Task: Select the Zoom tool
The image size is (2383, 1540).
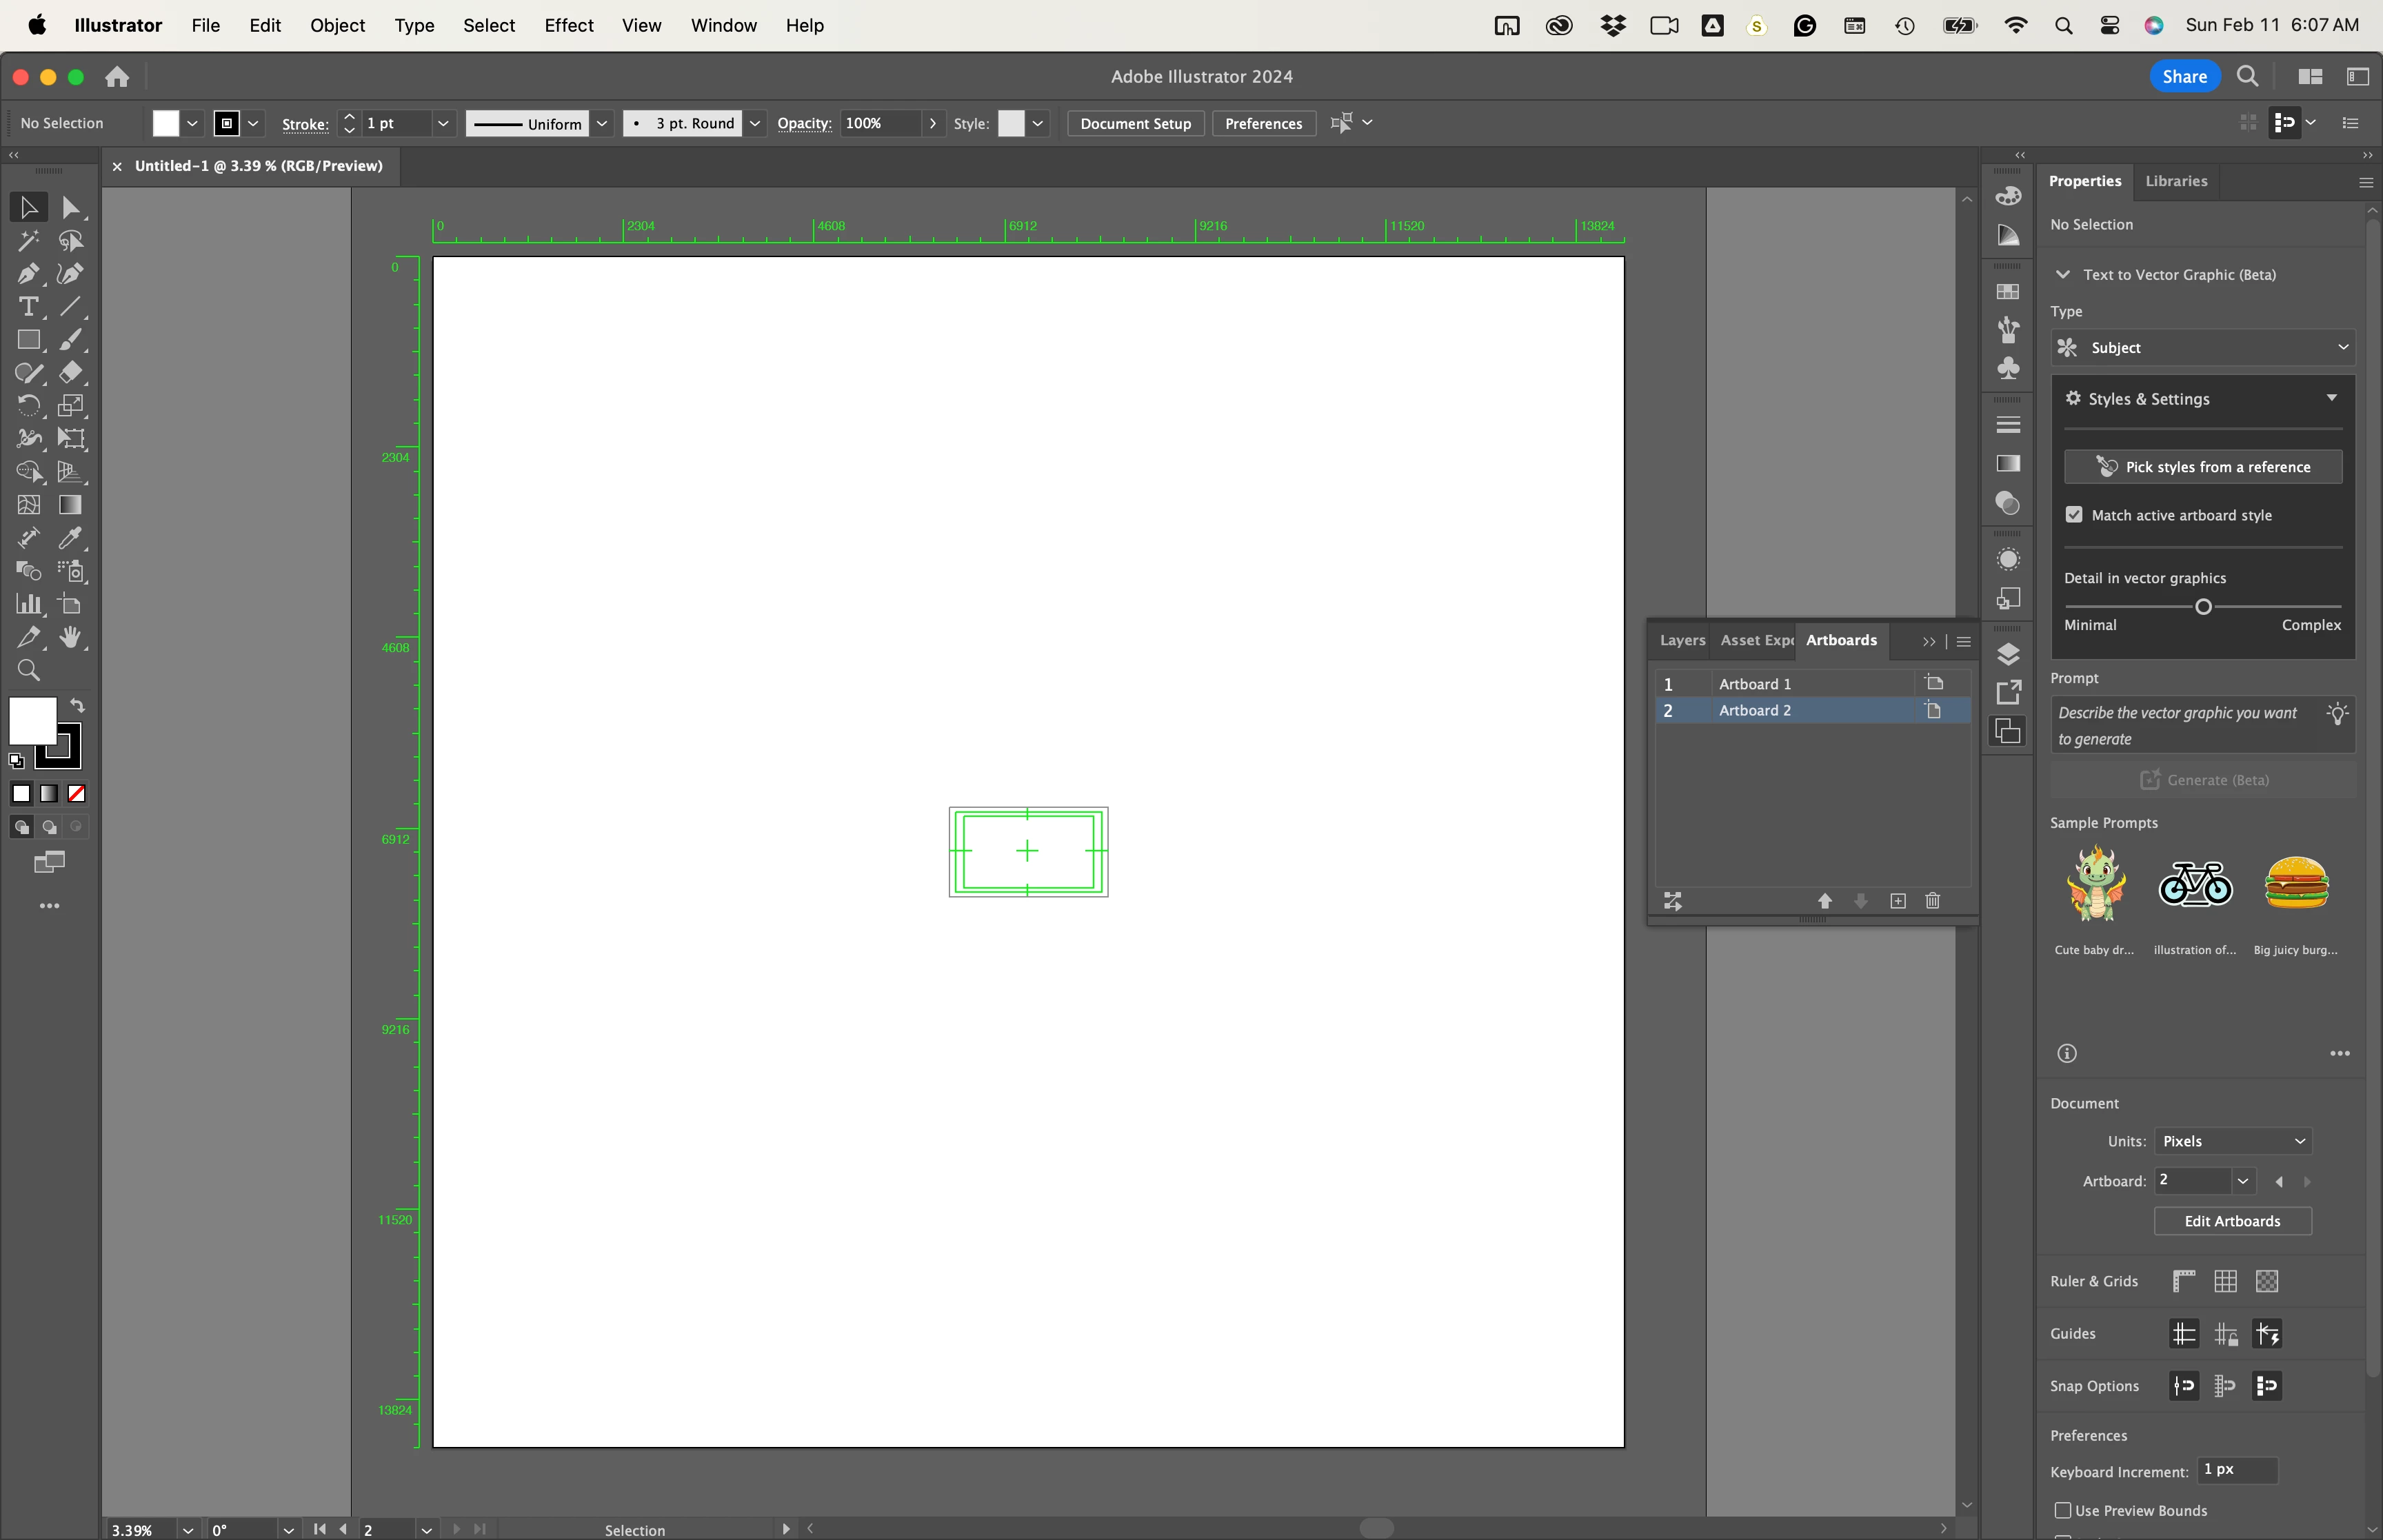Action: tap(28, 670)
